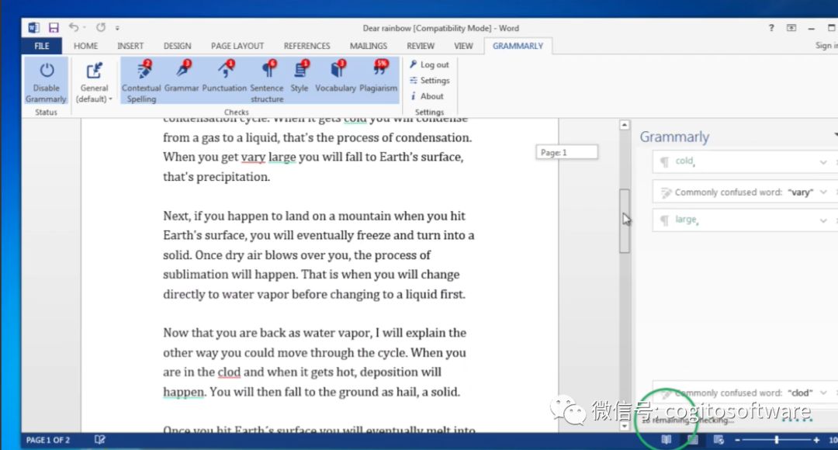Open the Customize Quick Access Toolbar arrow
The width and height of the screenshot is (838, 450).
coord(118,28)
